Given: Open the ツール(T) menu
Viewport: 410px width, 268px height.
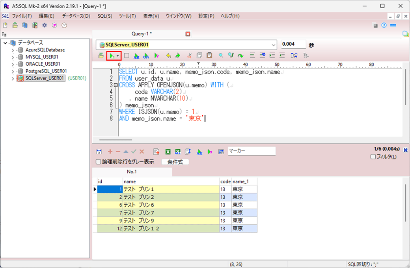Looking at the screenshot, I should tap(127, 16).
